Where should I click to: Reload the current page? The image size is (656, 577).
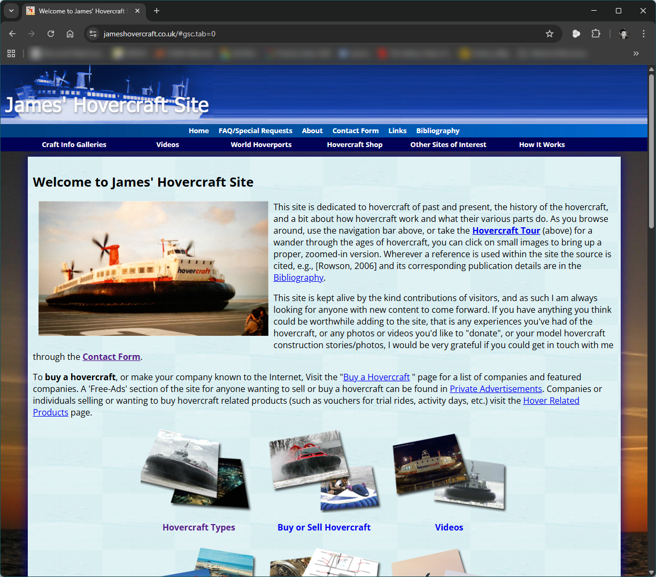coord(51,34)
